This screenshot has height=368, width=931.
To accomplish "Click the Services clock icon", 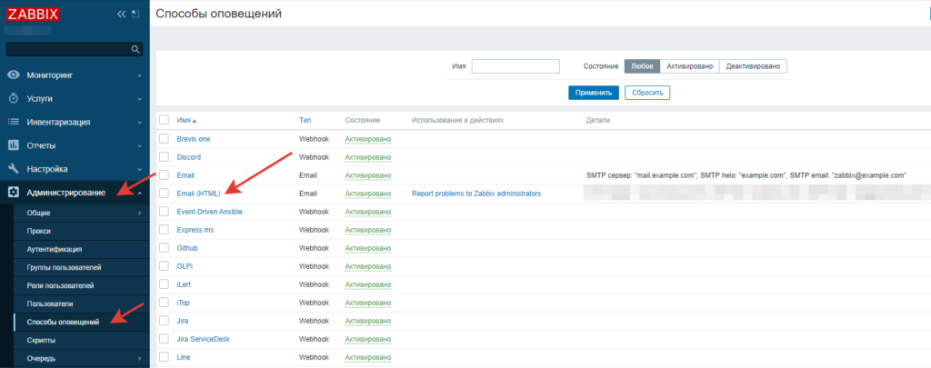I will point(13,98).
